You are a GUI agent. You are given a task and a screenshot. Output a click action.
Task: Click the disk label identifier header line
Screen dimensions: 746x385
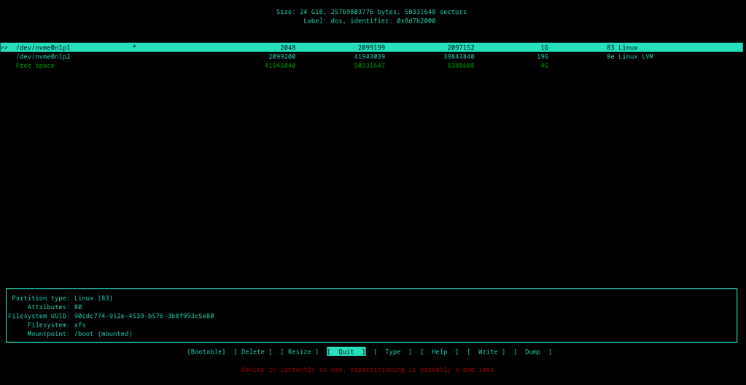(x=369, y=20)
